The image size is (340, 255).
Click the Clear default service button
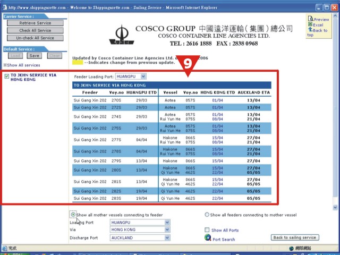(x=55, y=55)
